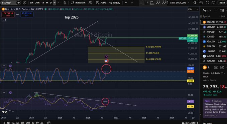The image size is (227, 124).
Task: Set date range to 1M
Action: pos(13,123)
